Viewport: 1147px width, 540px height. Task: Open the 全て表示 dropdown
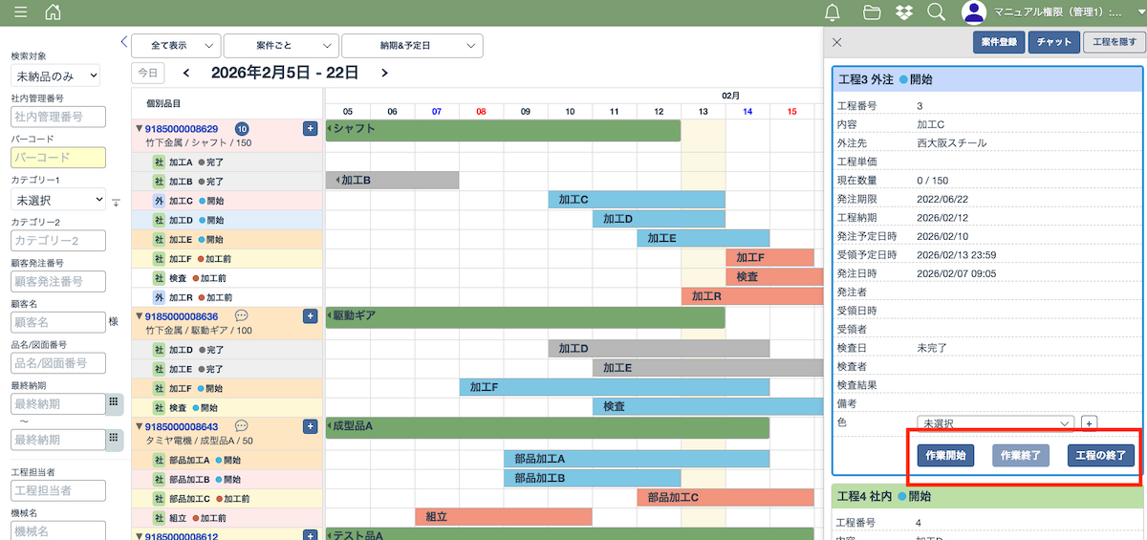(x=176, y=46)
